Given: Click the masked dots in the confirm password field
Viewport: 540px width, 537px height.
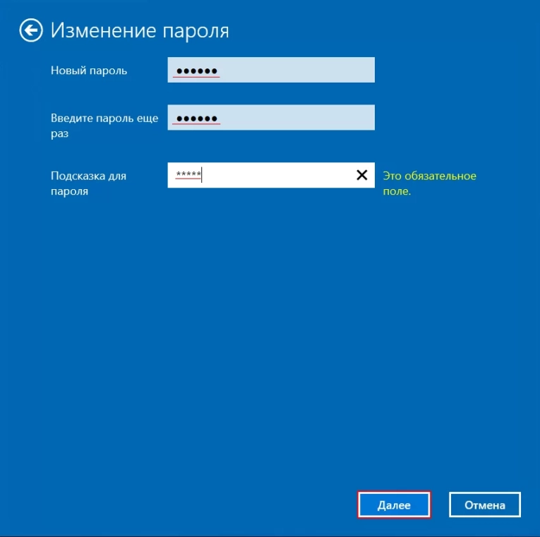Looking at the screenshot, I should click(197, 118).
